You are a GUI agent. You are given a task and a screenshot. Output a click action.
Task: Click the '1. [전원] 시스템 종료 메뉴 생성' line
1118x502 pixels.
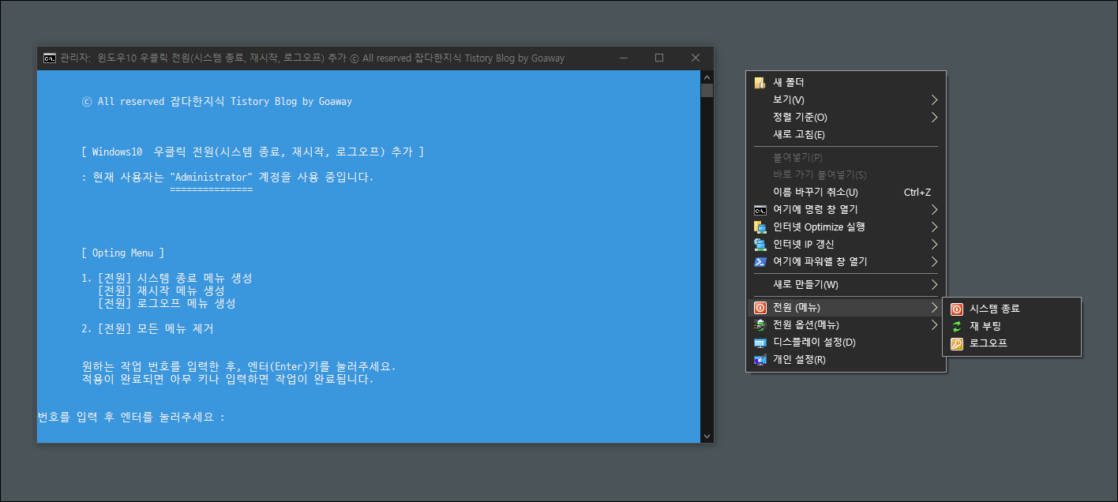(x=167, y=279)
